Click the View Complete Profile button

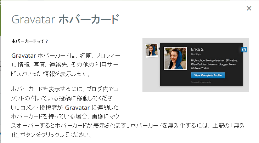[208, 75]
